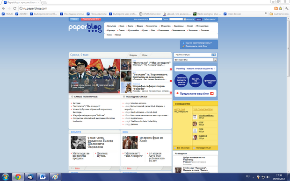Expand the bookmarks overflow chevron
The width and height of the screenshot is (290, 181).
[266, 14]
